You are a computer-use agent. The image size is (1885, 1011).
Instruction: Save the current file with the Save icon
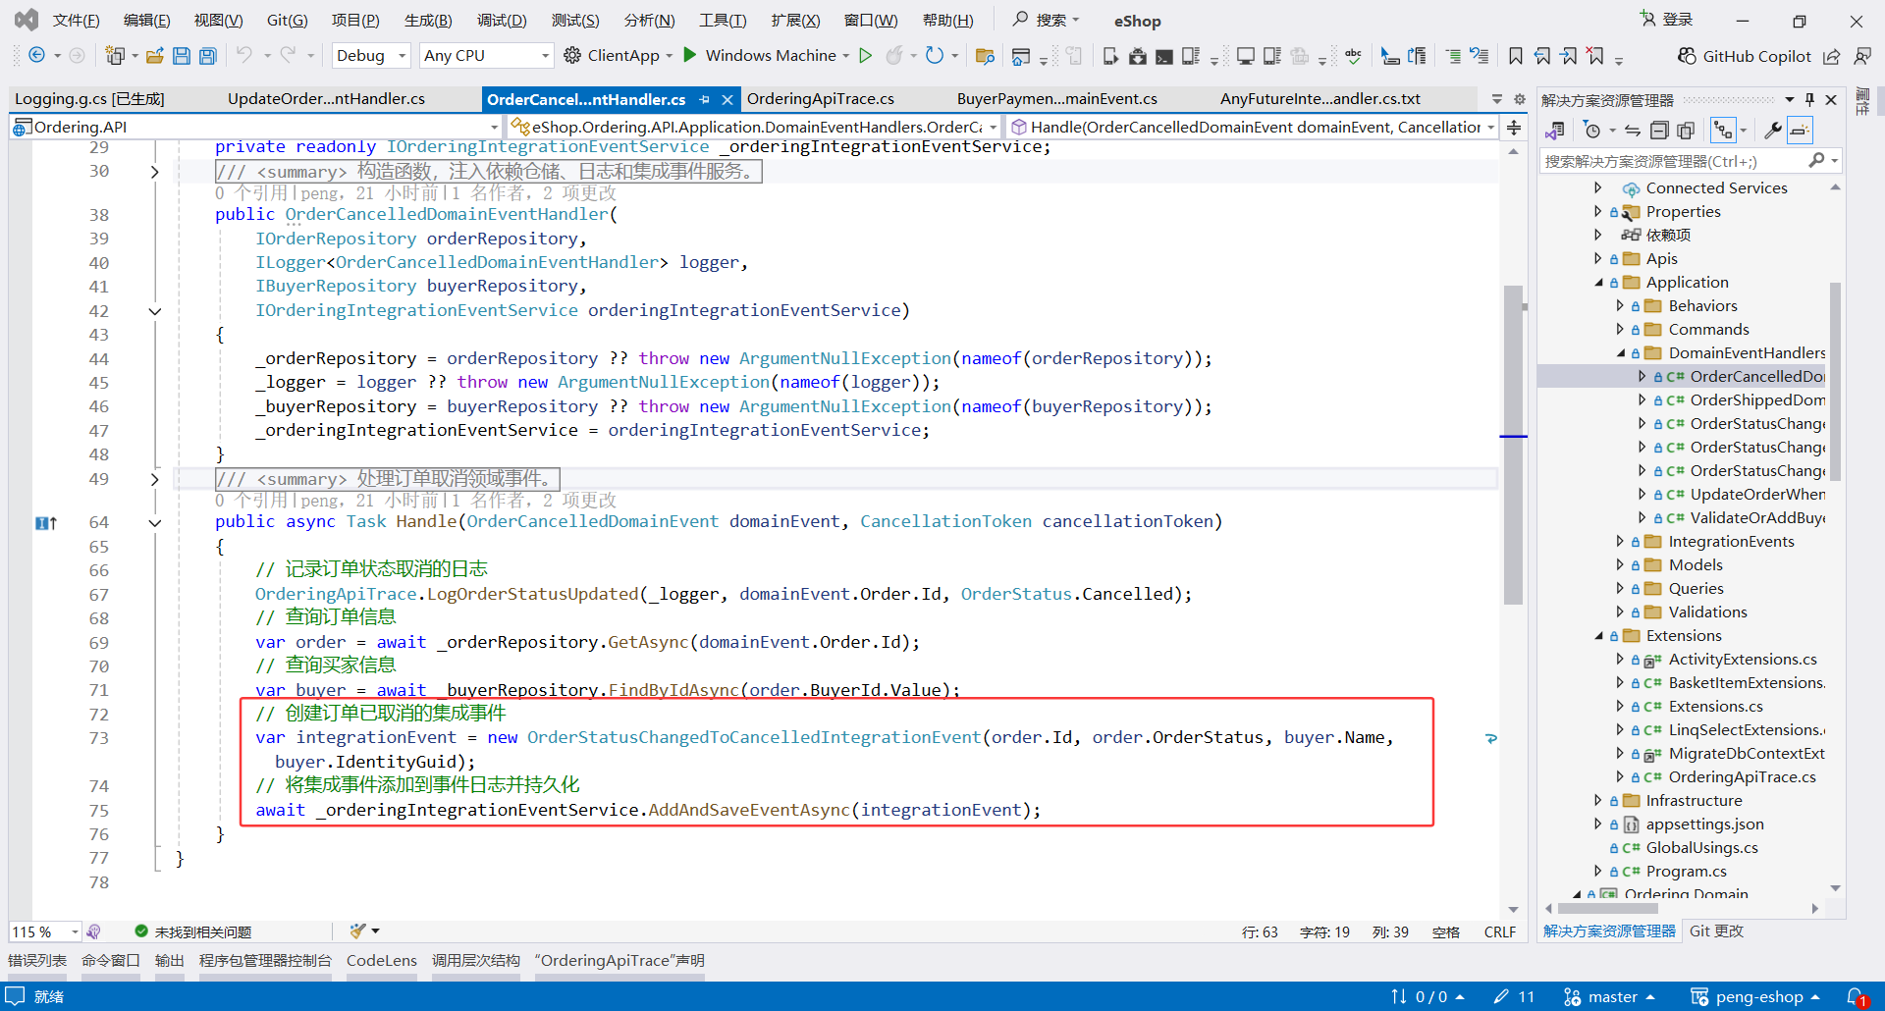(x=182, y=56)
